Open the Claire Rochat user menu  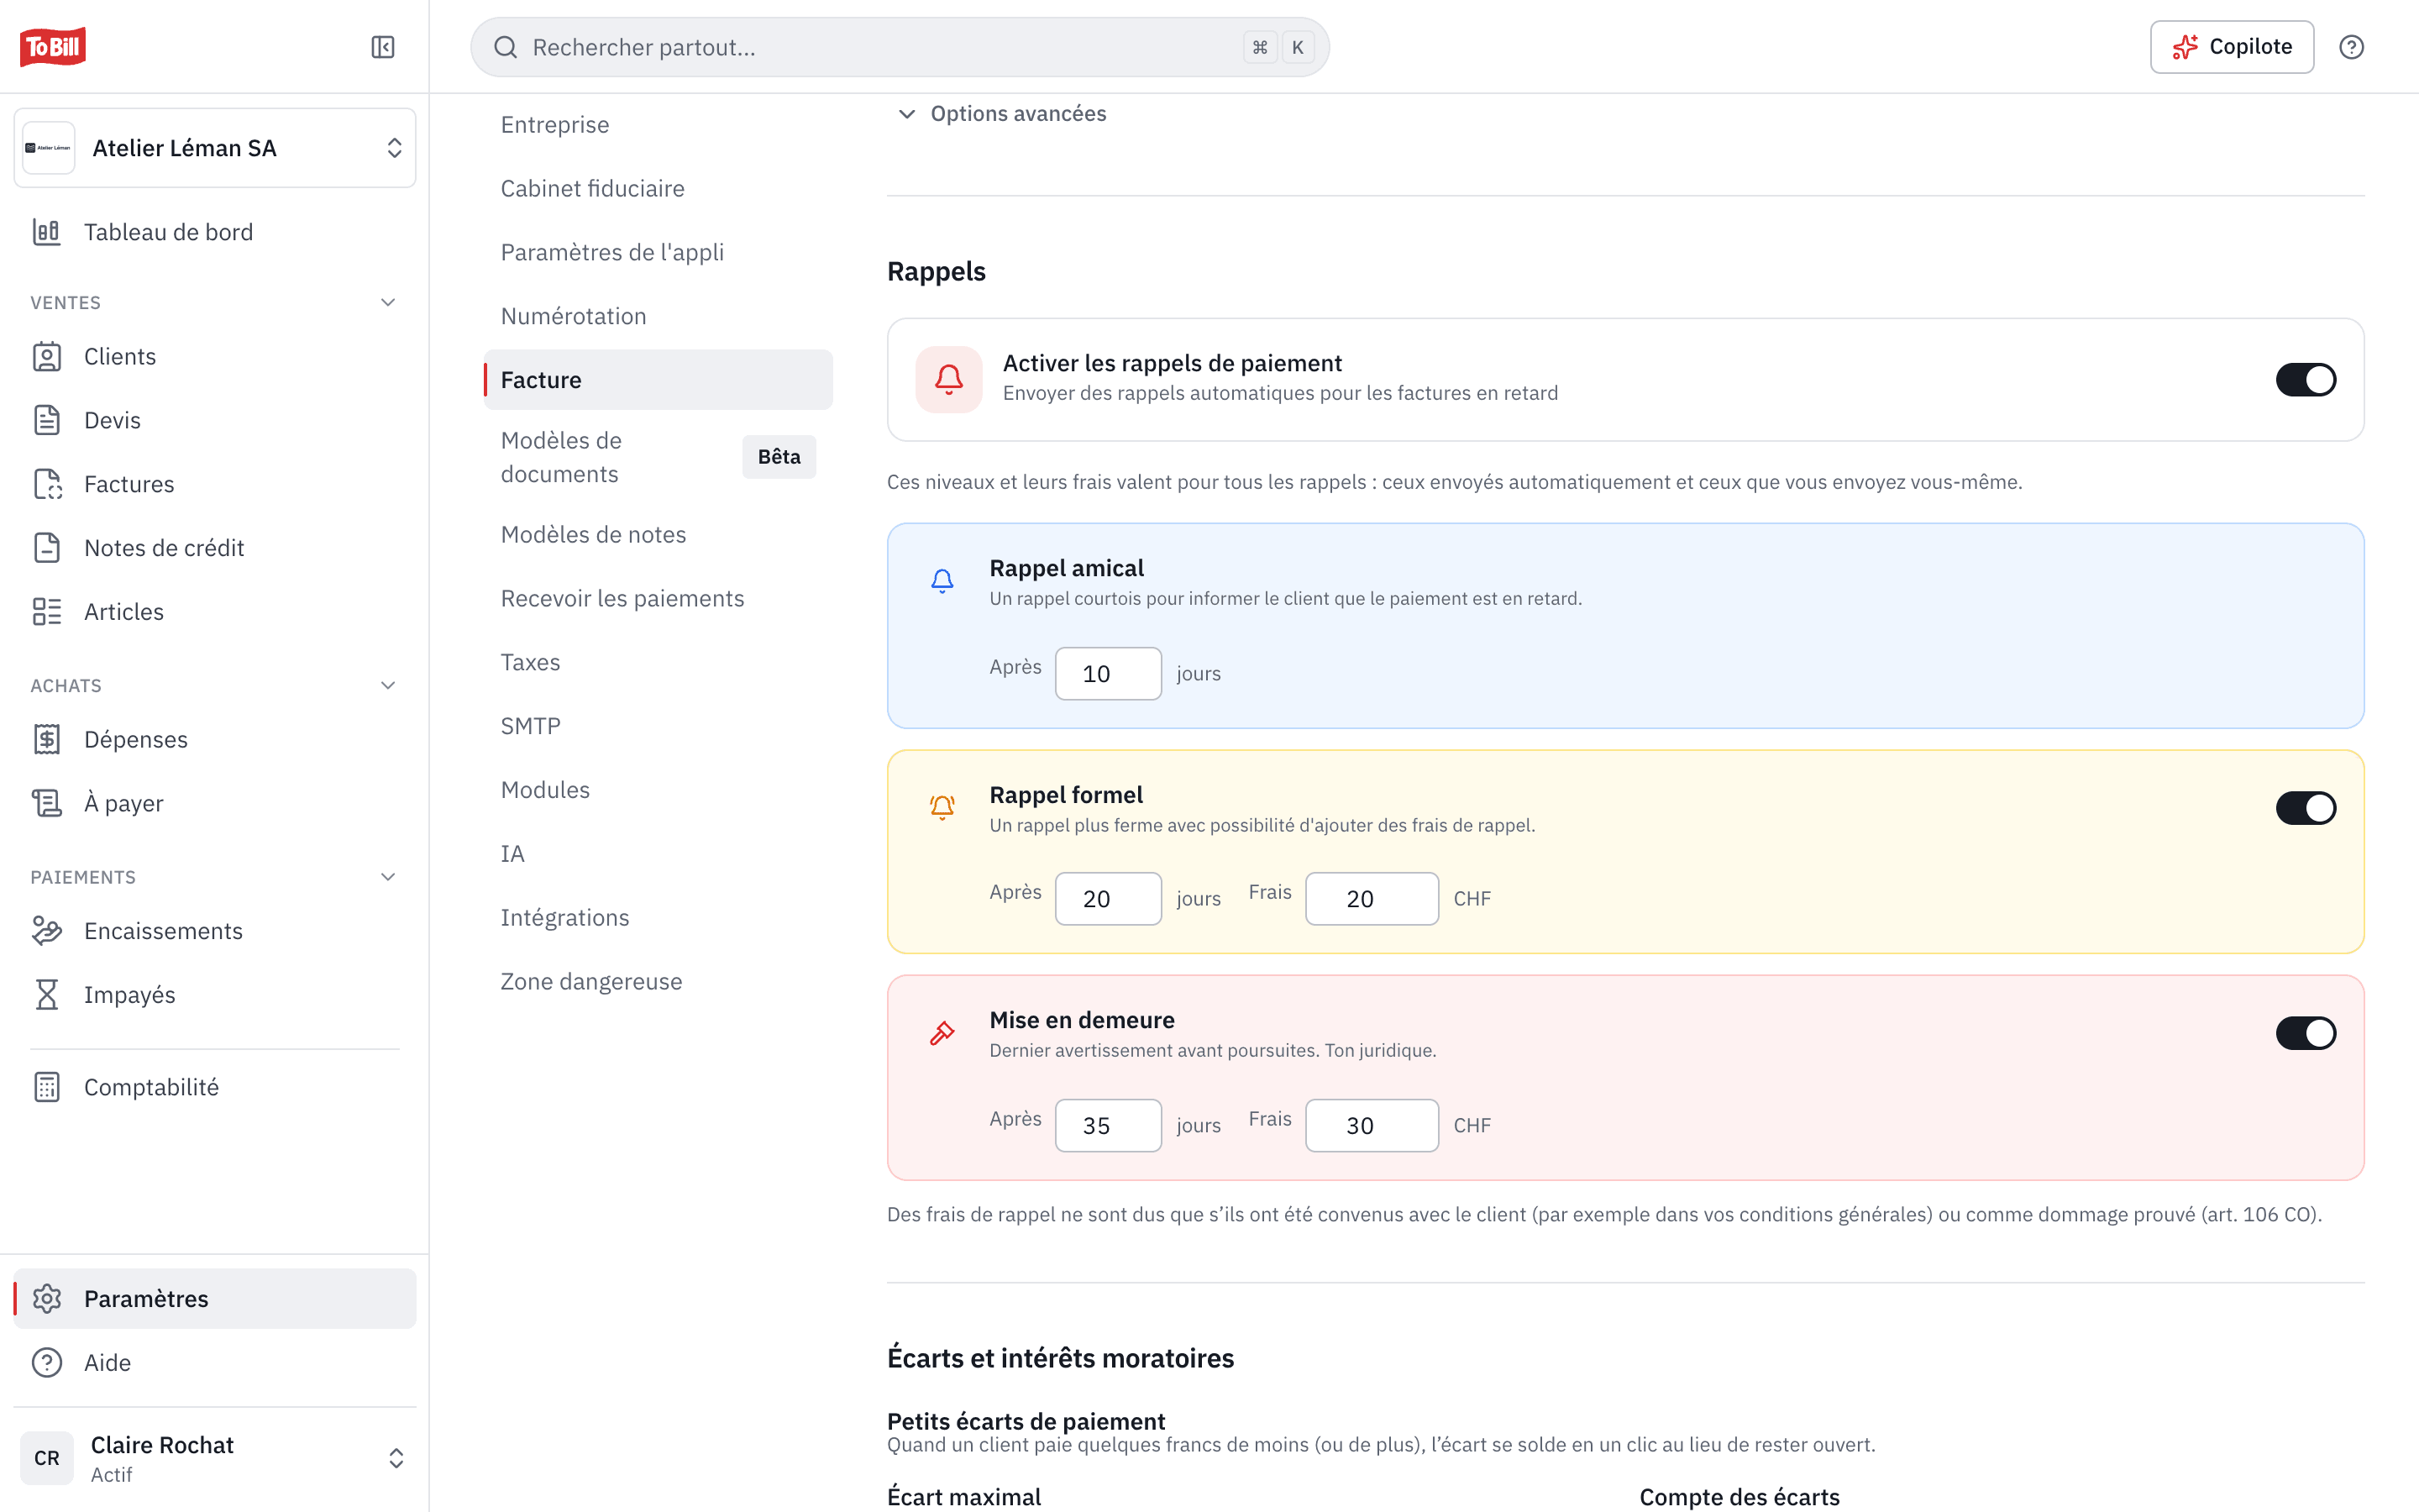(x=215, y=1458)
